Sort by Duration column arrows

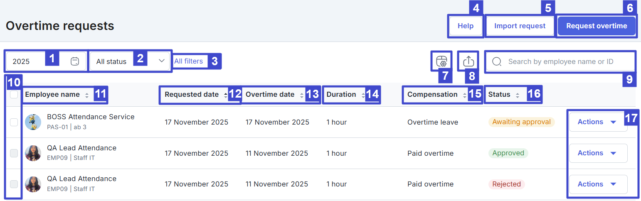pos(363,95)
